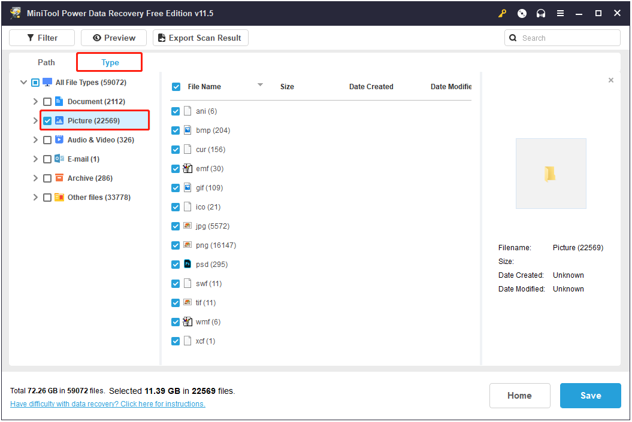The width and height of the screenshot is (632, 422).
Task: Uncheck the png (16147) checkbox
Action: pos(176,245)
